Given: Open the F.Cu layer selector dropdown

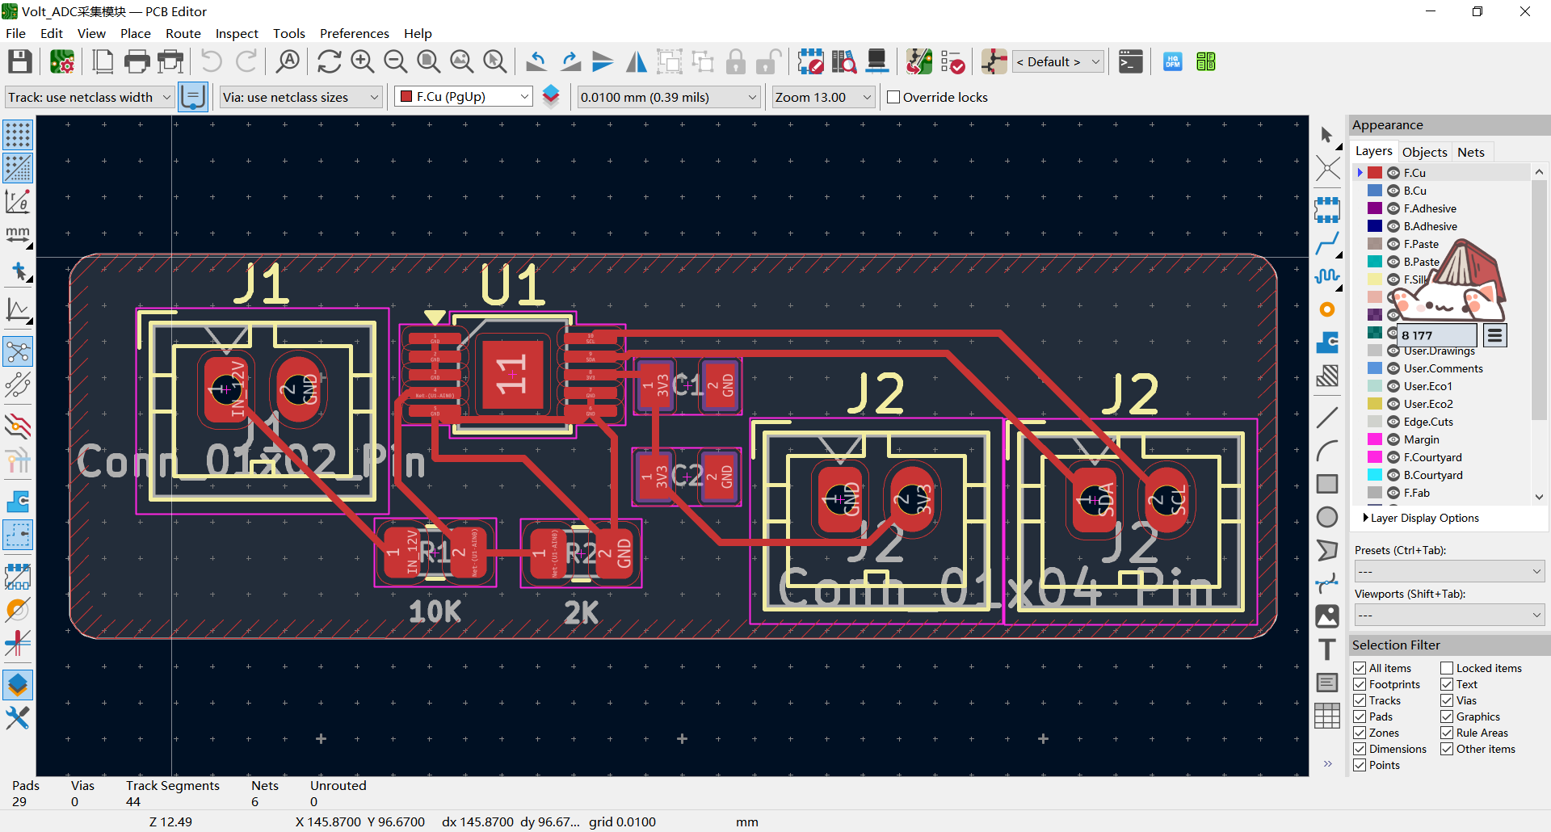Looking at the screenshot, I should coord(464,97).
